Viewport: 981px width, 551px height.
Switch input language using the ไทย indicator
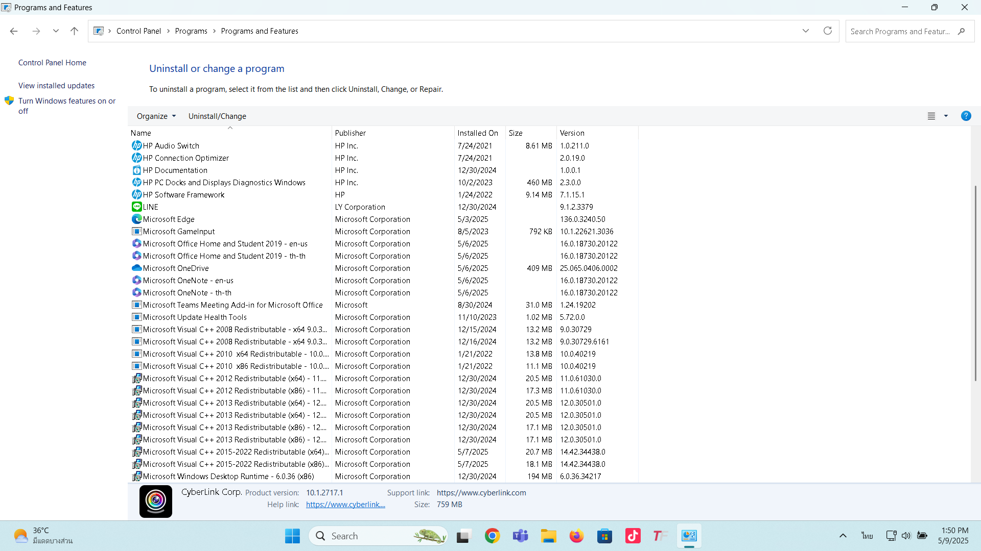867,536
